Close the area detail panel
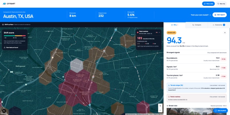 point(225,33)
